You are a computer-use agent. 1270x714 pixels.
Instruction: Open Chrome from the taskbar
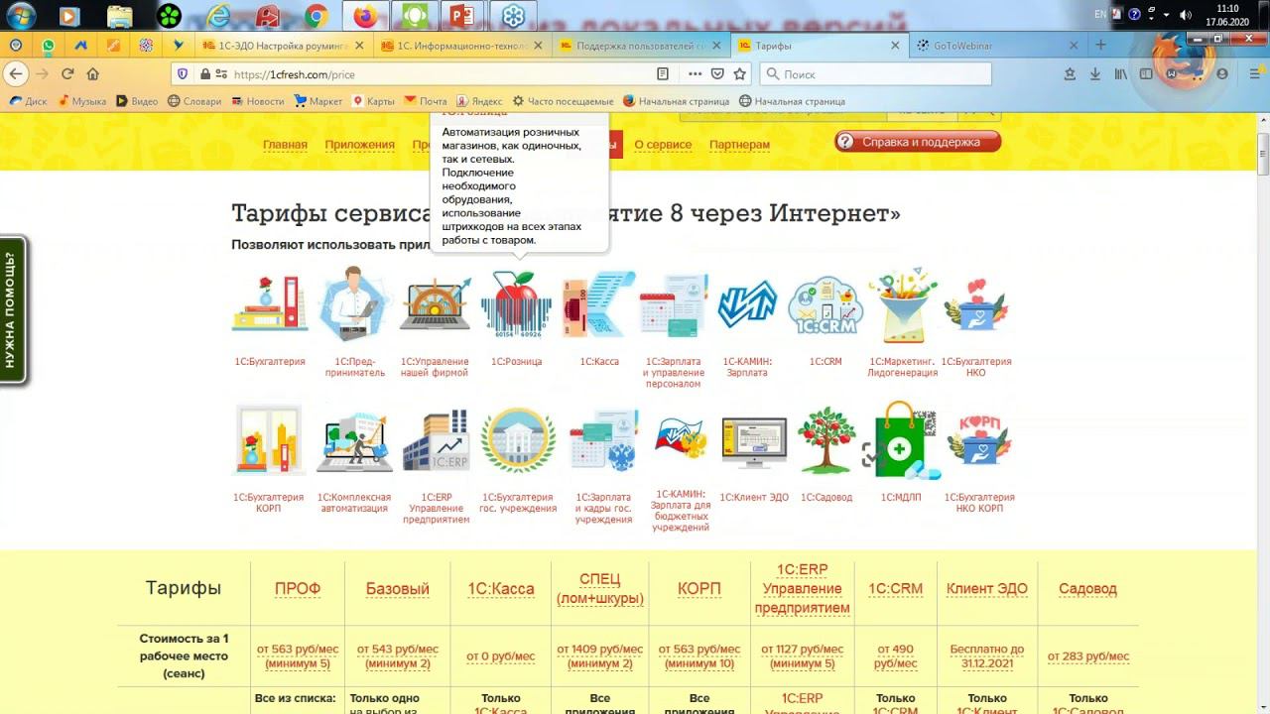click(x=317, y=15)
